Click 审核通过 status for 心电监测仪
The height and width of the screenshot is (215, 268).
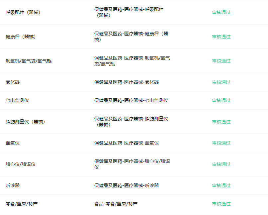click(x=221, y=100)
